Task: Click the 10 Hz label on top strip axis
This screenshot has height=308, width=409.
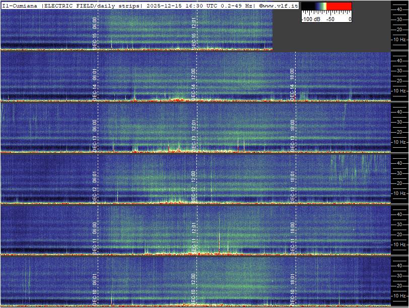Action: [x=399, y=39]
